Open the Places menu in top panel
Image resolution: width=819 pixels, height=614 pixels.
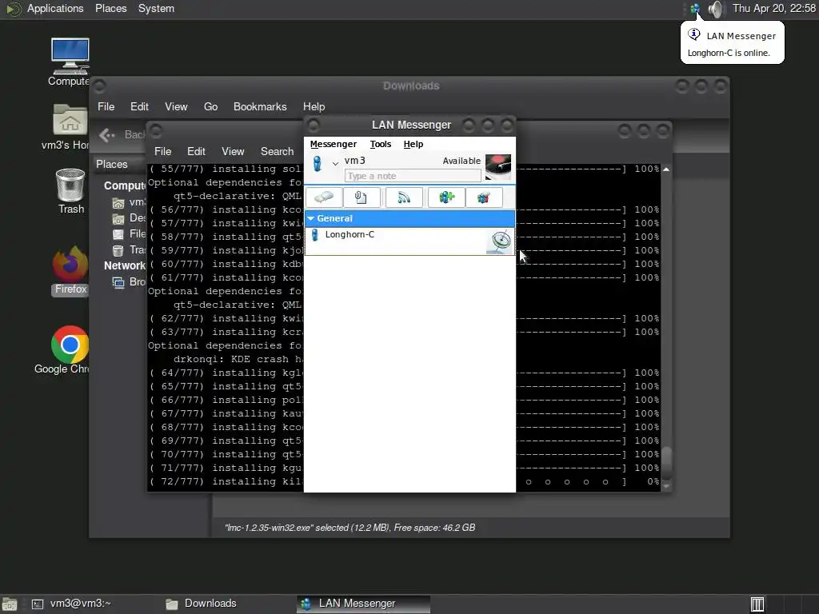(x=110, y=8)
